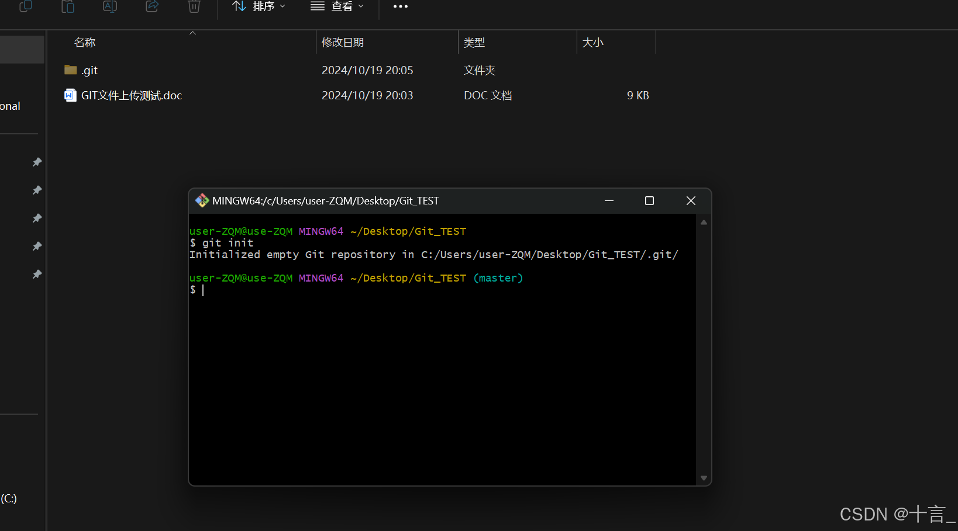This screenshot has width=958, height=531.
Task: Sort by the 类型 column header
Action: pyautogui.click(x=474, y=43)
